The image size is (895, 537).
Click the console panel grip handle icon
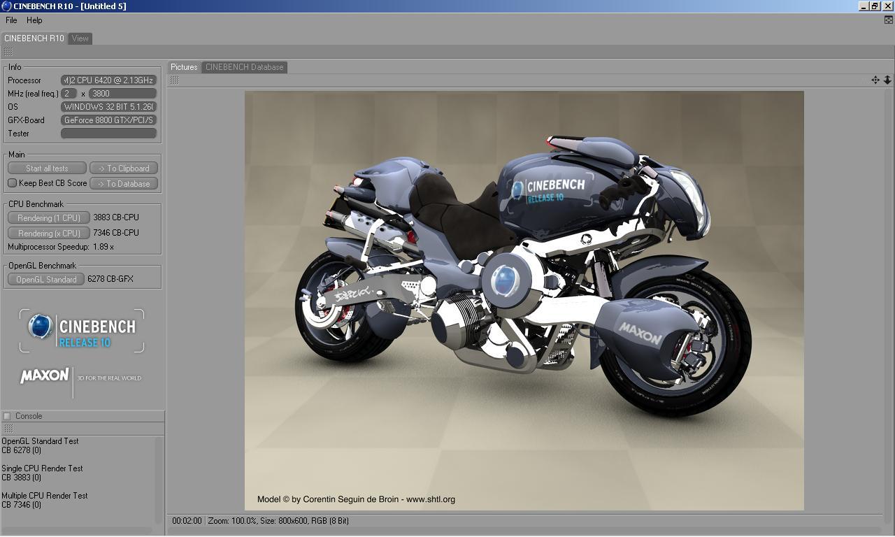(x=8, y=428)
